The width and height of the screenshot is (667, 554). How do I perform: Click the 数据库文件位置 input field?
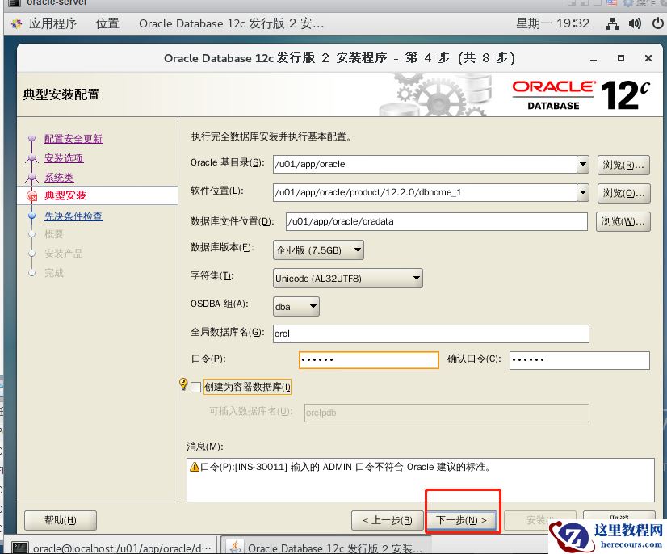click(x=436, y=222)
